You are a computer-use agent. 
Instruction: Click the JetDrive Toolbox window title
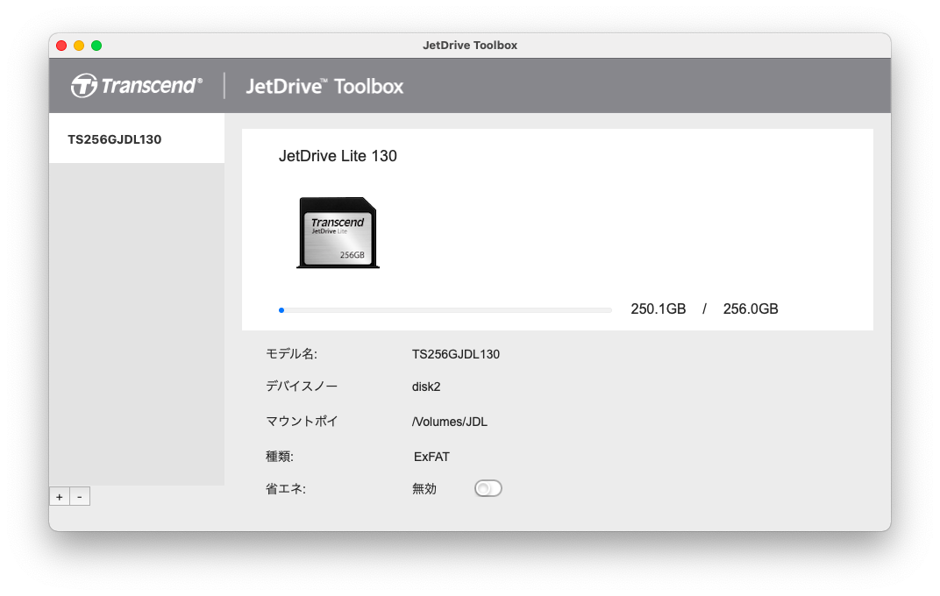point(470,46)
